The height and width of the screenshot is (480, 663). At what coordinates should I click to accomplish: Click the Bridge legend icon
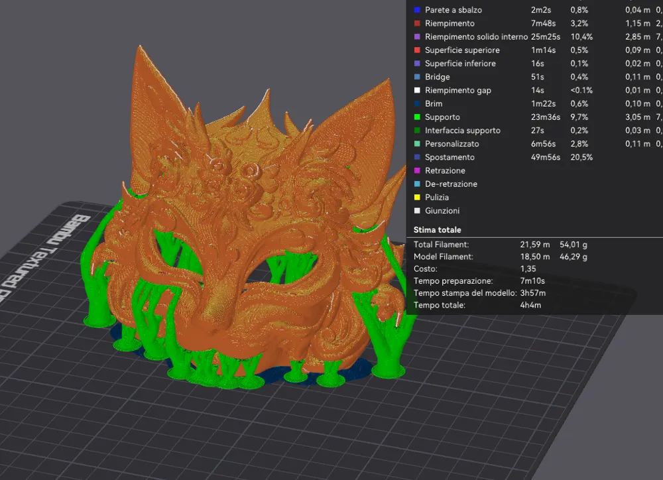[417, 76]
